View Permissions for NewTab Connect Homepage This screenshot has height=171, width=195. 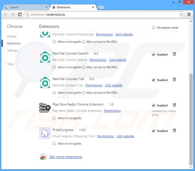click(104, 34)
